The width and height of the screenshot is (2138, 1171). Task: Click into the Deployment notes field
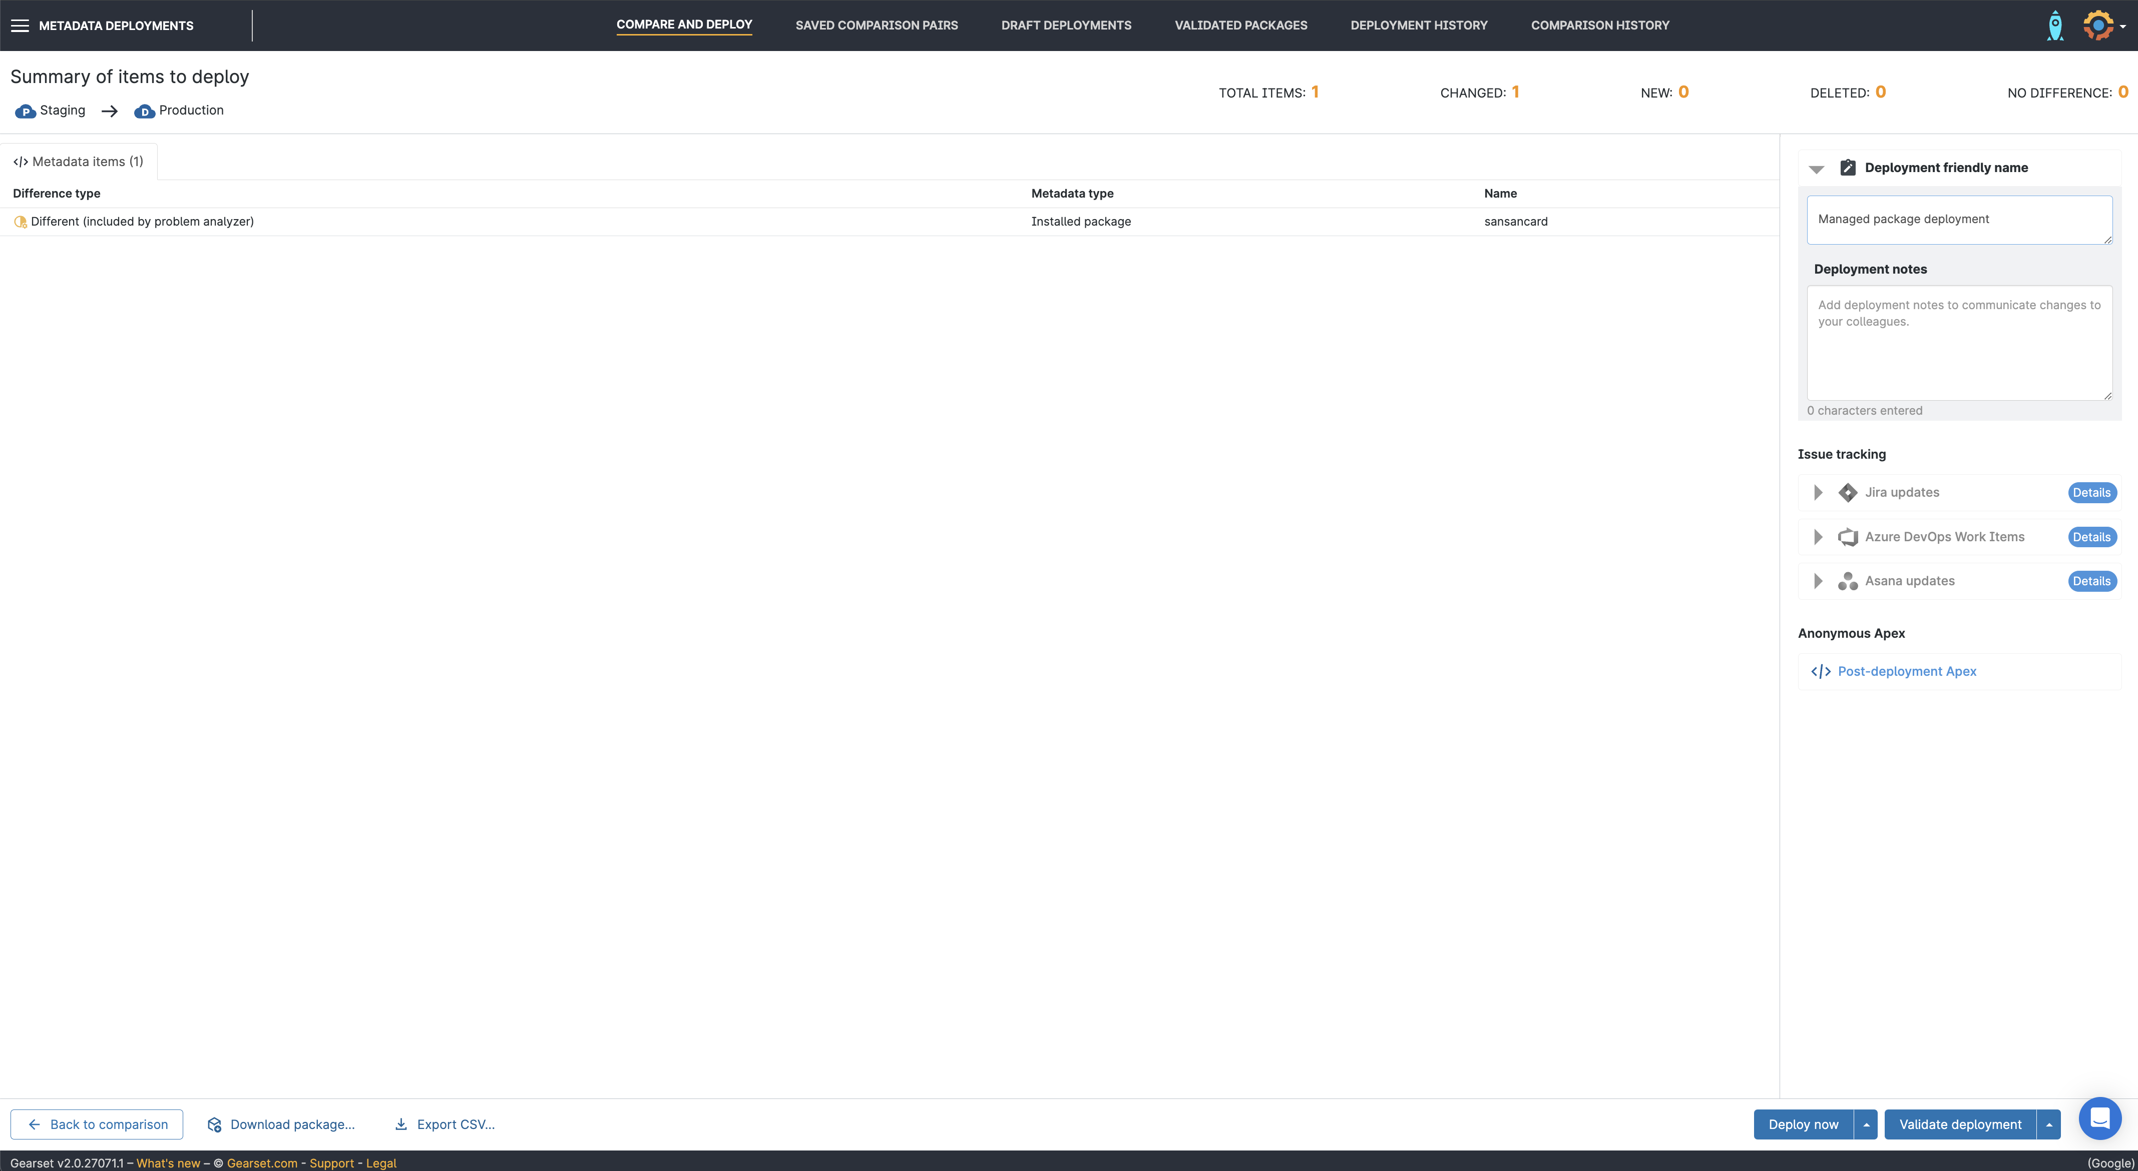(1959, 343)
